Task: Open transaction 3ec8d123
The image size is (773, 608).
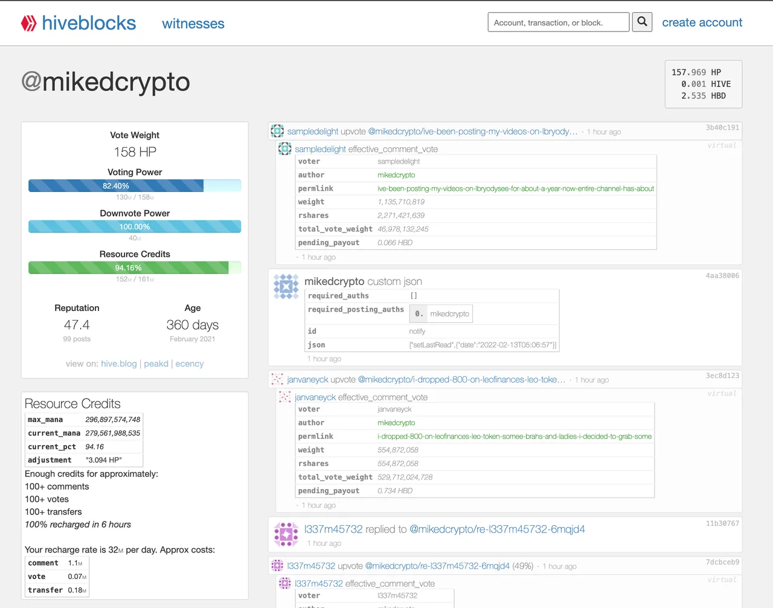Action: pos(722,376)
